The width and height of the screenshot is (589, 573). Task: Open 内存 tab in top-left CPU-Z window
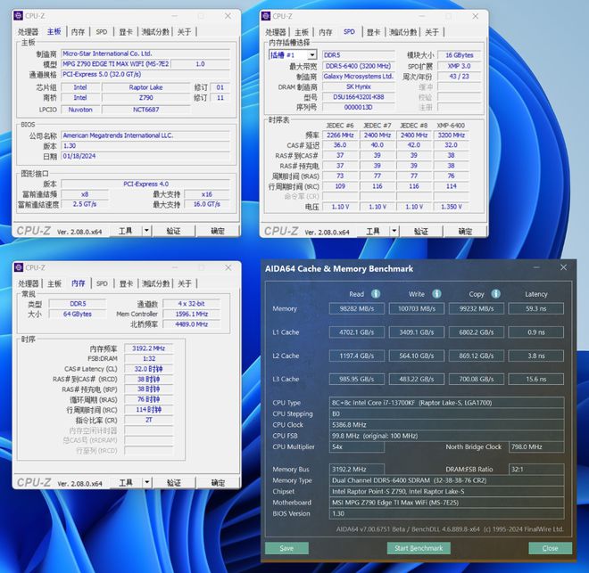pyautogui.click(x=79, y=32)
